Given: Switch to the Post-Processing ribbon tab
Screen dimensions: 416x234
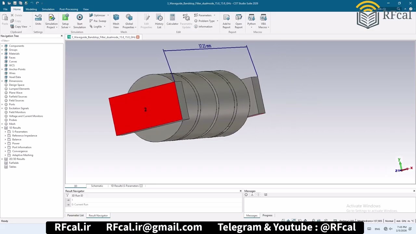Looking at the screenshot, I should click(69, 9).
